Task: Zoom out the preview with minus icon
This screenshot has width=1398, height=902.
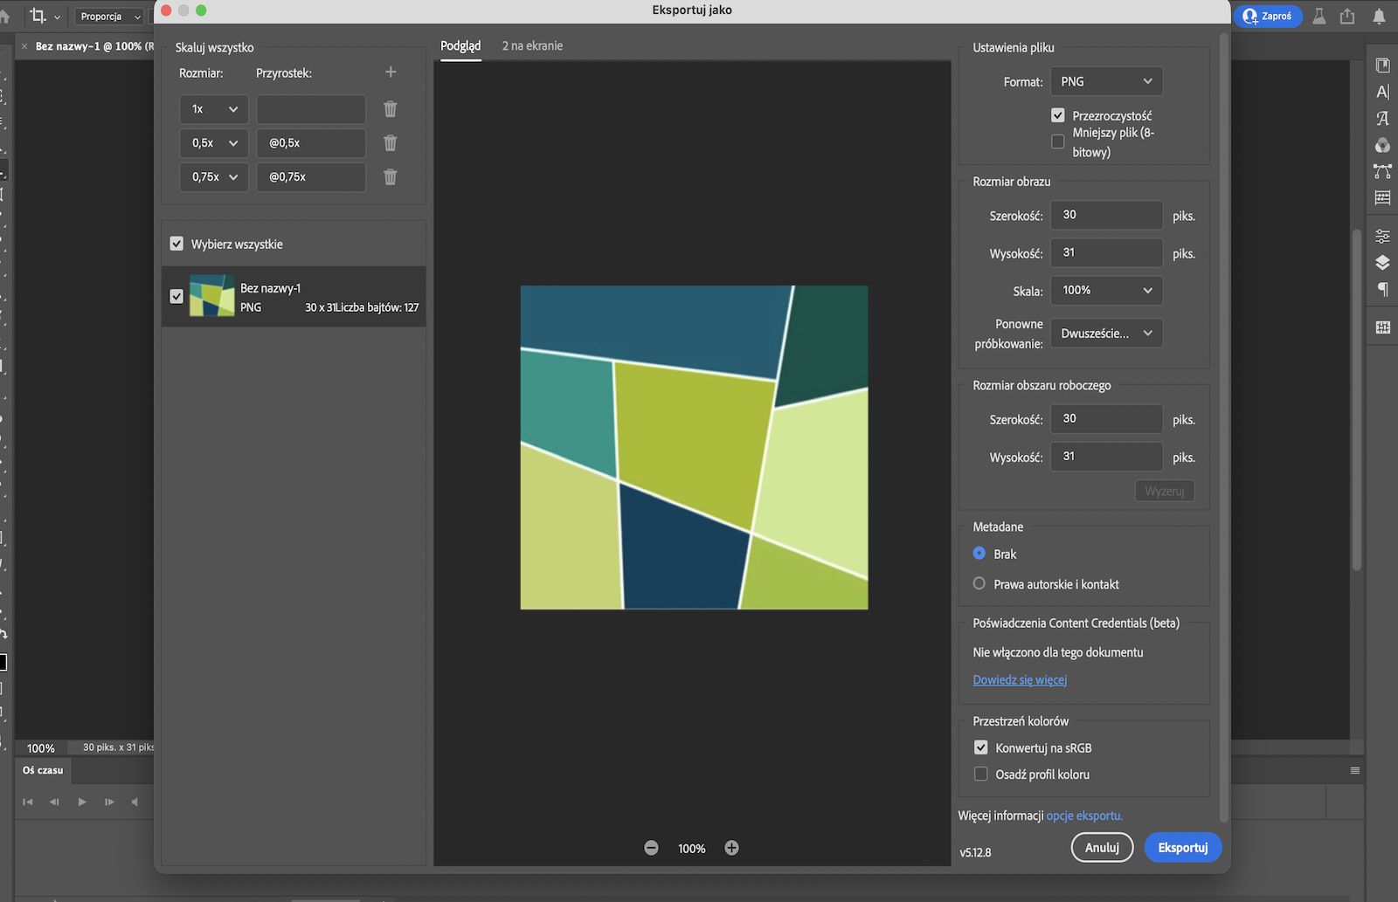Action: tap(651, 848)
